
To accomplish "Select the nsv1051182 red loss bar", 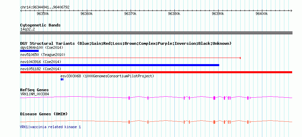I will point(156,72).
